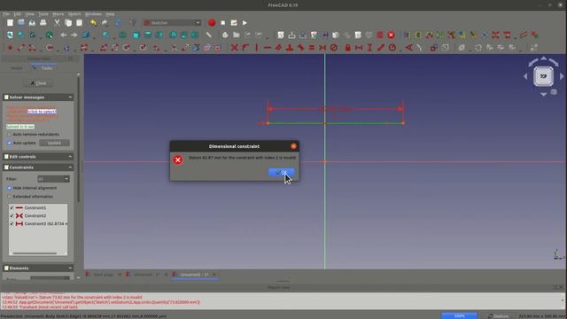567x319 pixels.
Task: Select the Create point sketch tool
Action: (10, 47)
